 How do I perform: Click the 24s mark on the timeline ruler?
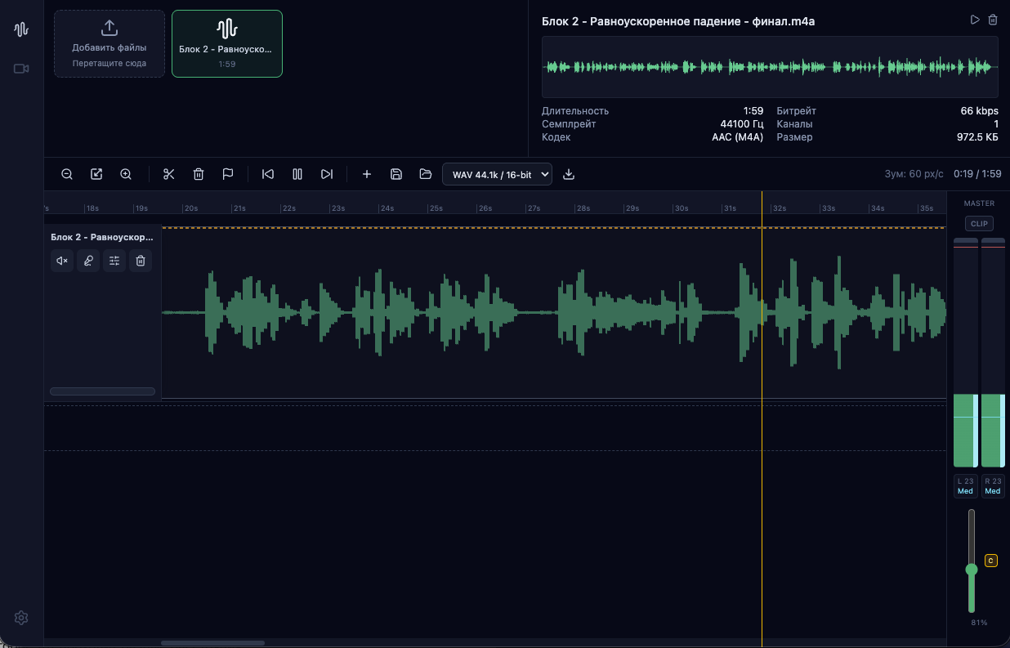[387, 208]
